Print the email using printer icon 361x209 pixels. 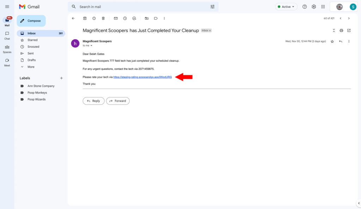pos(341,31)
